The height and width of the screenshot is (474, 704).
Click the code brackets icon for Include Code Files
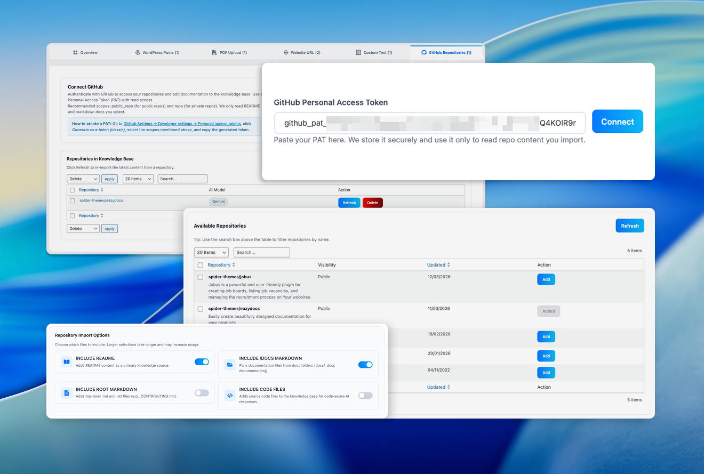(x=230, y=396)
